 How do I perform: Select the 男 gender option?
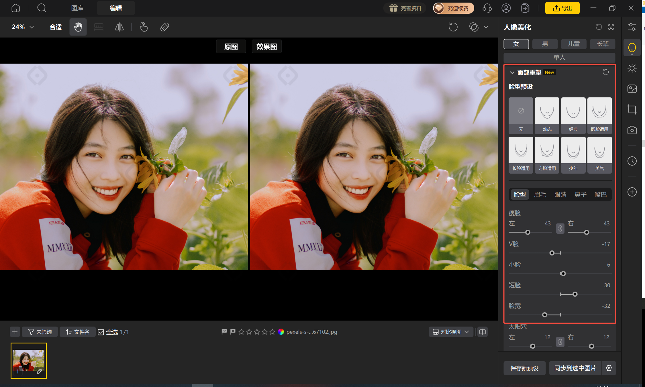pos(545,44)
